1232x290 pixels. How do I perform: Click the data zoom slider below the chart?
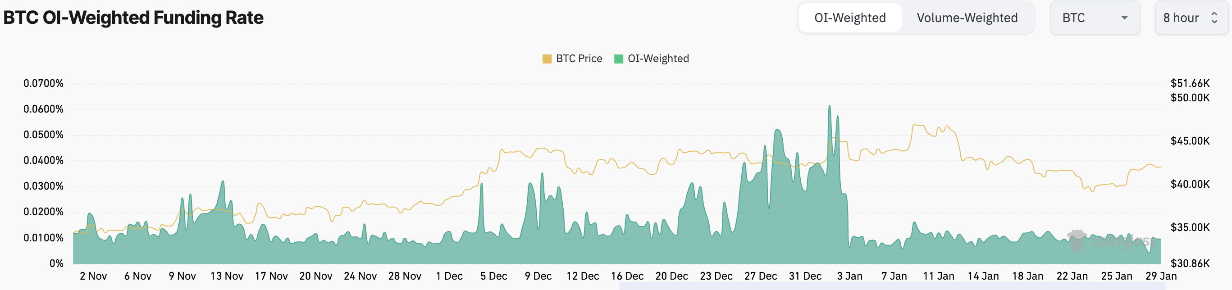point(890,286)
